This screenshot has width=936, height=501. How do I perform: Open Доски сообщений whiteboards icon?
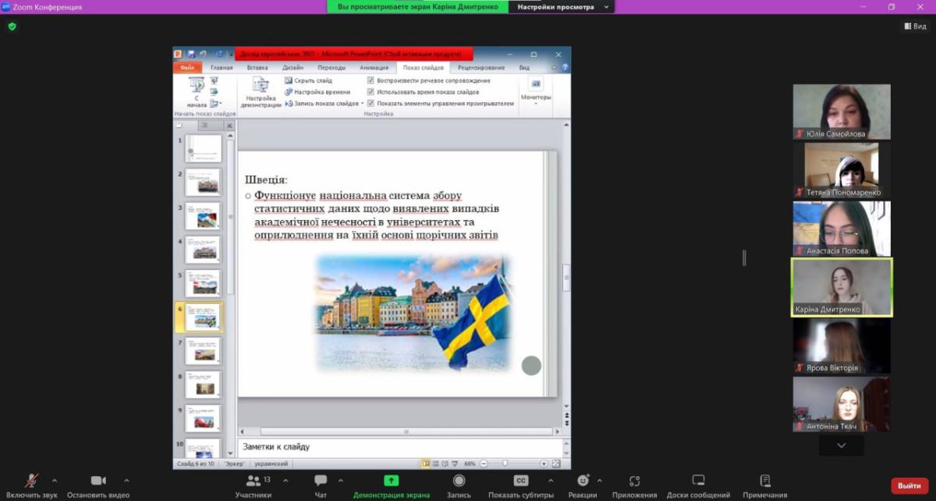[x=698, y=481]
